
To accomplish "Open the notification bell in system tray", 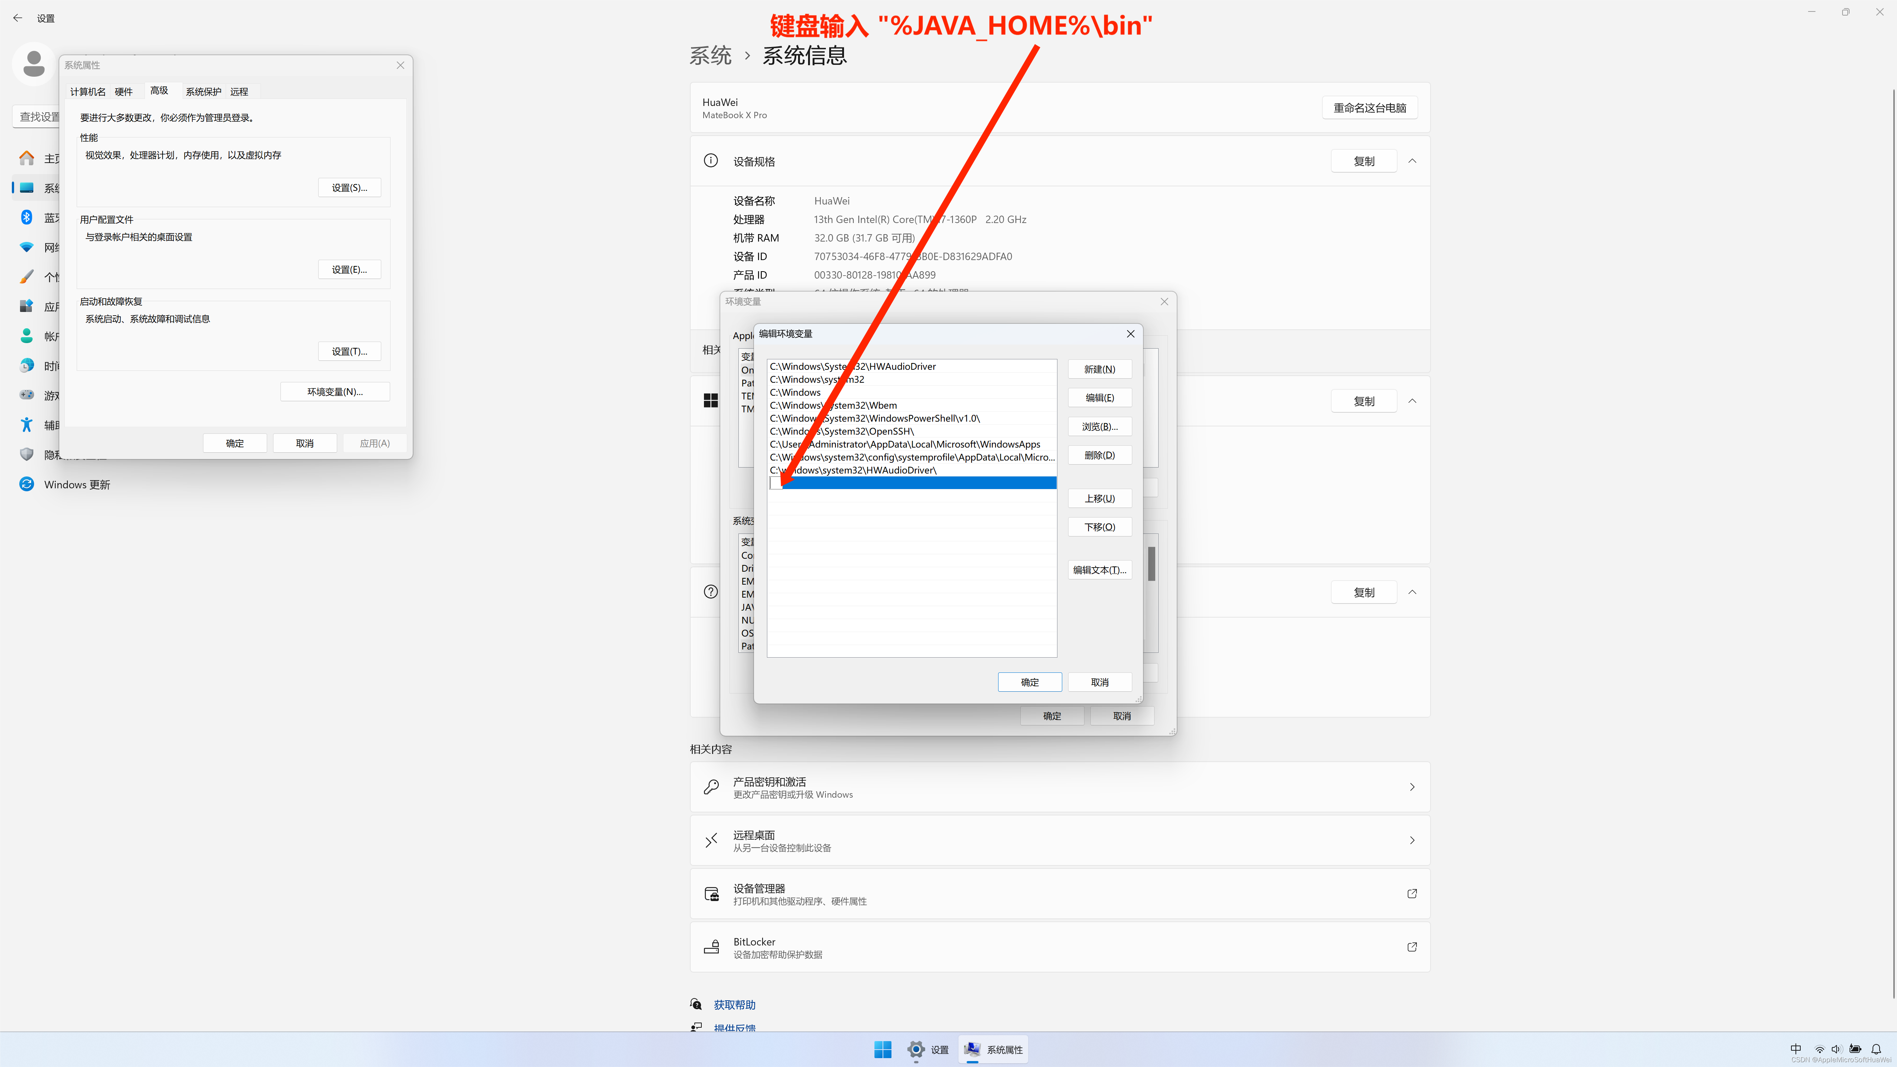I will [1876, 1048].
